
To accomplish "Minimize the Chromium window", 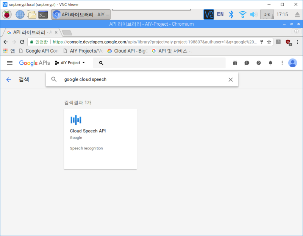I will point(284,24).
